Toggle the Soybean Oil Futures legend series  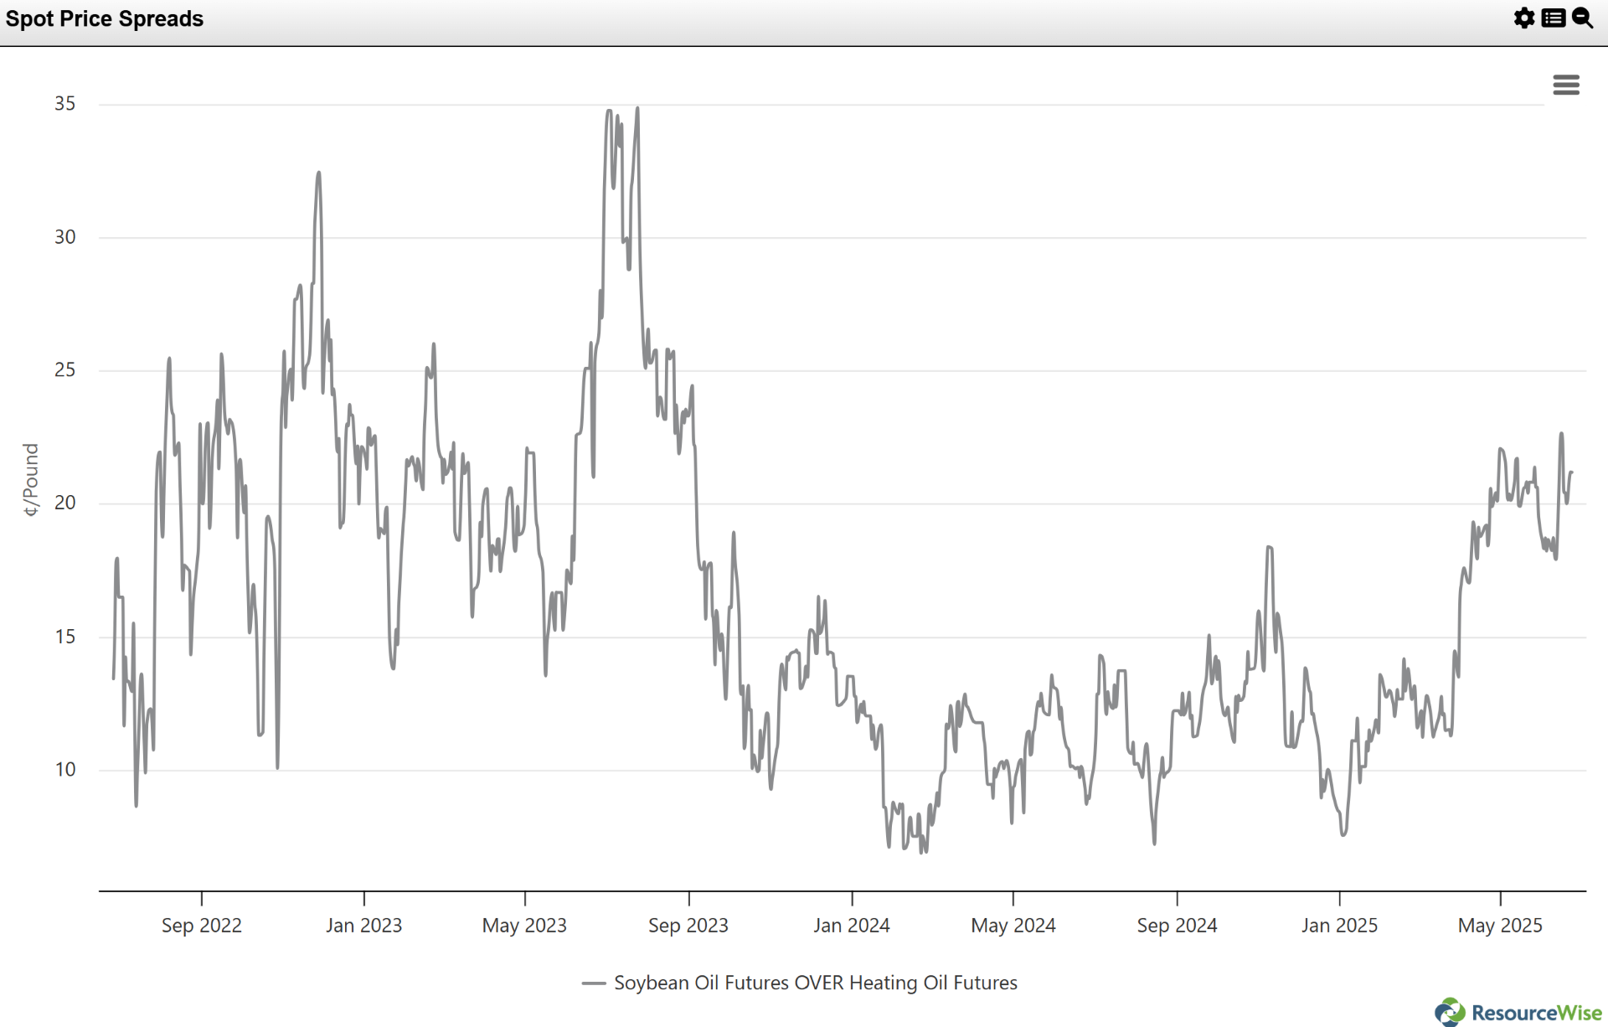799,983
